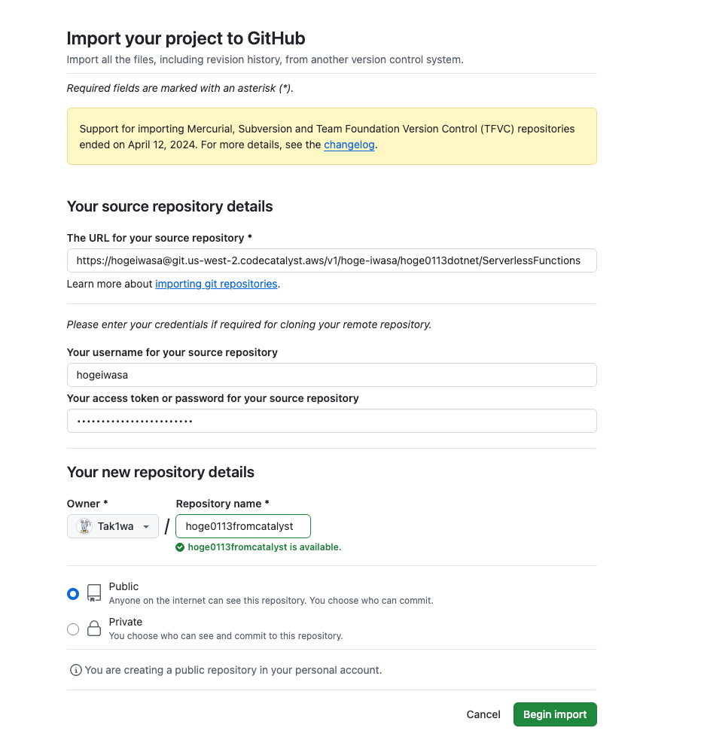Click into the source username field
The width and height of the screenshot is (707, 746).
331,375
